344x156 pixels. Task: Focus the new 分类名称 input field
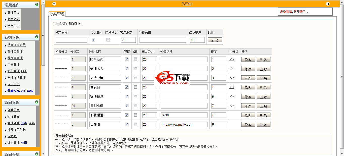click(72, 40)
